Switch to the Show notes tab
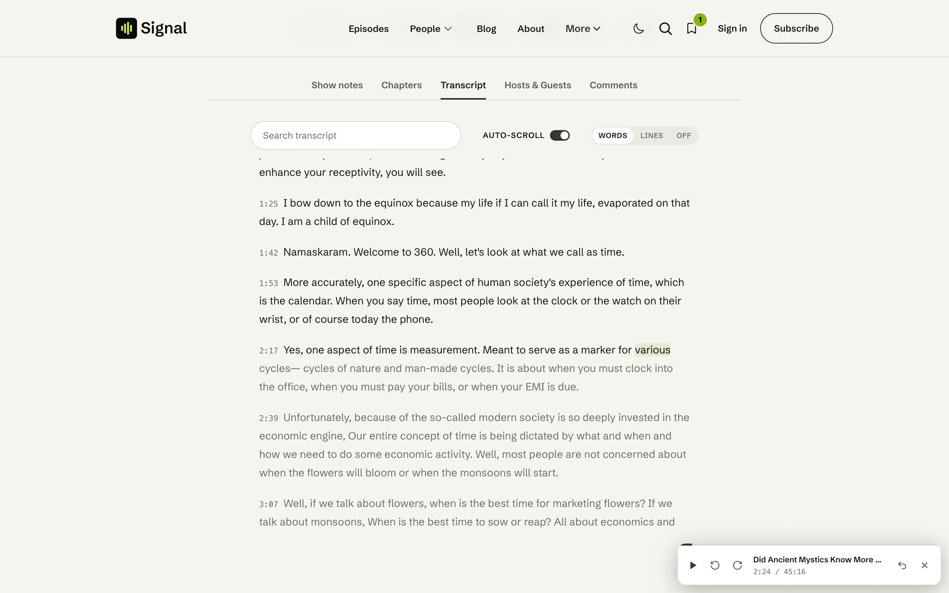This screenshot has width=949, height=593. point(337,85)
